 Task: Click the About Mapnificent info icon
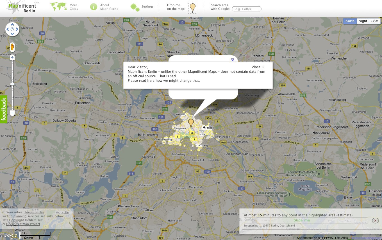[94, 7]
